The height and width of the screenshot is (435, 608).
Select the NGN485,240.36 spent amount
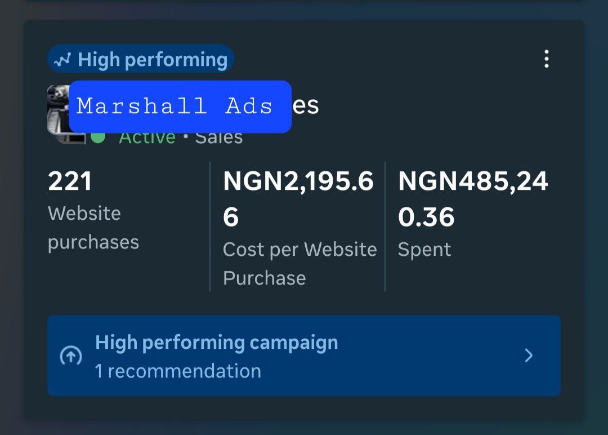coord(473,199)
